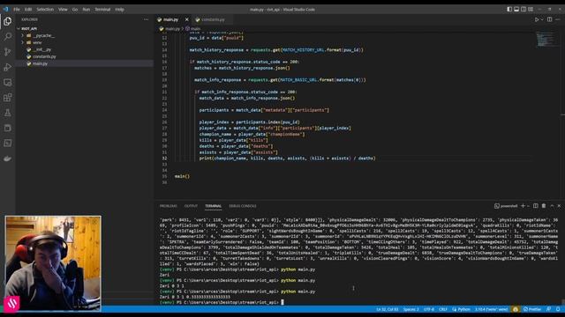The width and height of the screenshot is (565, 317).
Task: Open the Help menu
Action: 120,10
